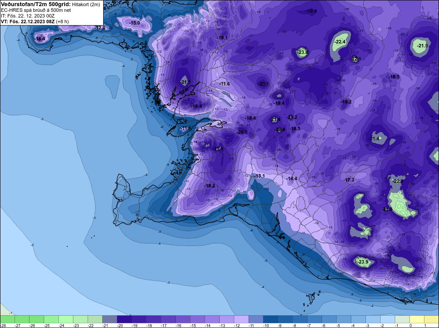Viewport: 439px width, 328px height.
Task: Select the dark navy swatch right of -10 label
Action: [x=270, y=319]
